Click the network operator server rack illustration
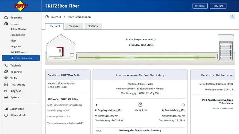The image size is (239, 134). [x=226, y=48]
